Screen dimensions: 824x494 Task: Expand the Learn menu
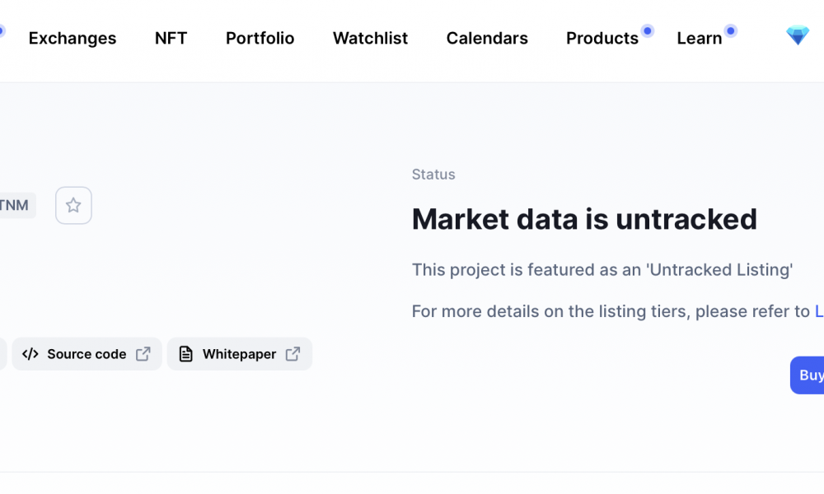pos(700,39)
